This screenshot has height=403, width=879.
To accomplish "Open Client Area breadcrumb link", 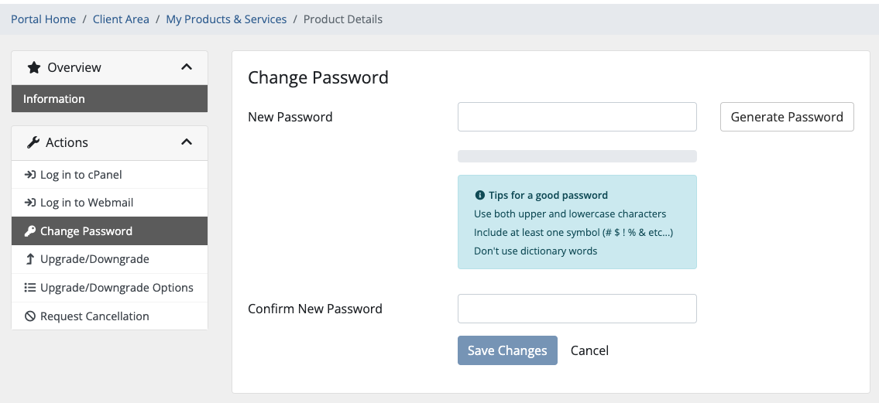I will (121, 19).
